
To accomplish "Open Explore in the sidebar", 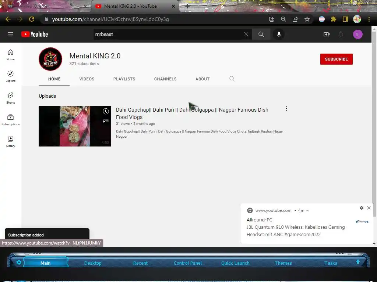I will pyautogui.click(x=10, y=76).
